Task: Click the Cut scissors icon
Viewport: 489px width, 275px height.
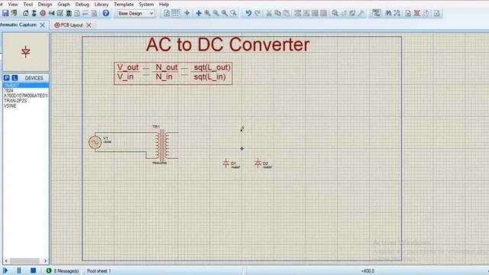Action: (269, 13)
